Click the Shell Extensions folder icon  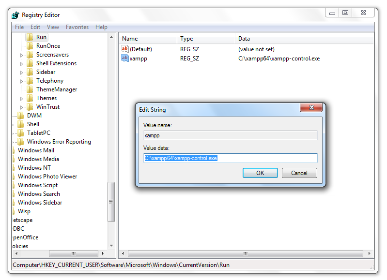[30, 63]
